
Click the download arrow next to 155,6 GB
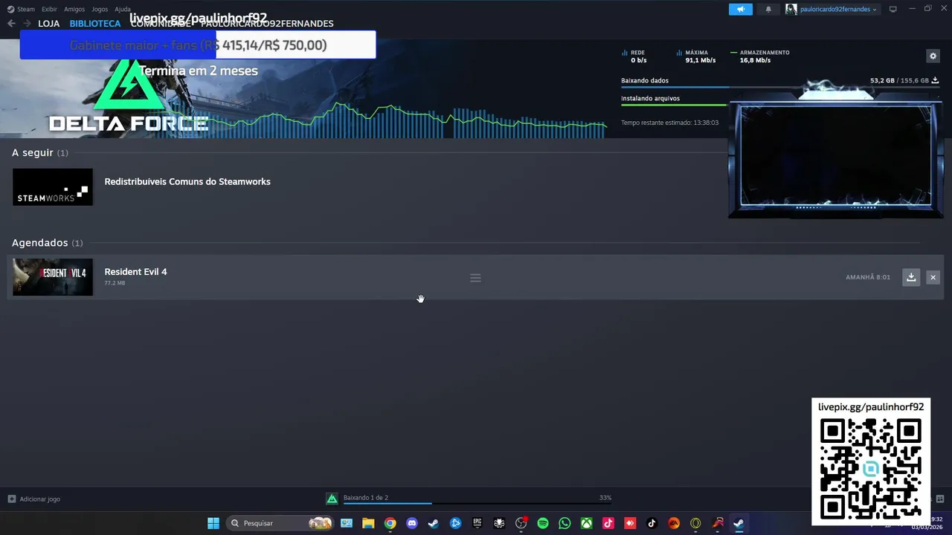coord(935,80)
